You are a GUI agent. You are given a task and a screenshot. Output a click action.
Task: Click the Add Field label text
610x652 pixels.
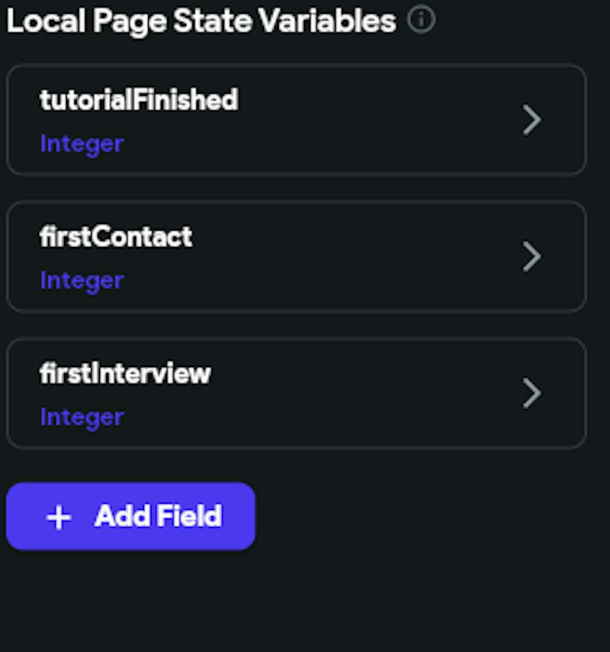click(x=159, y=516)
